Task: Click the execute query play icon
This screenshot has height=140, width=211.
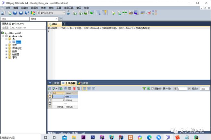Action: 15,13
